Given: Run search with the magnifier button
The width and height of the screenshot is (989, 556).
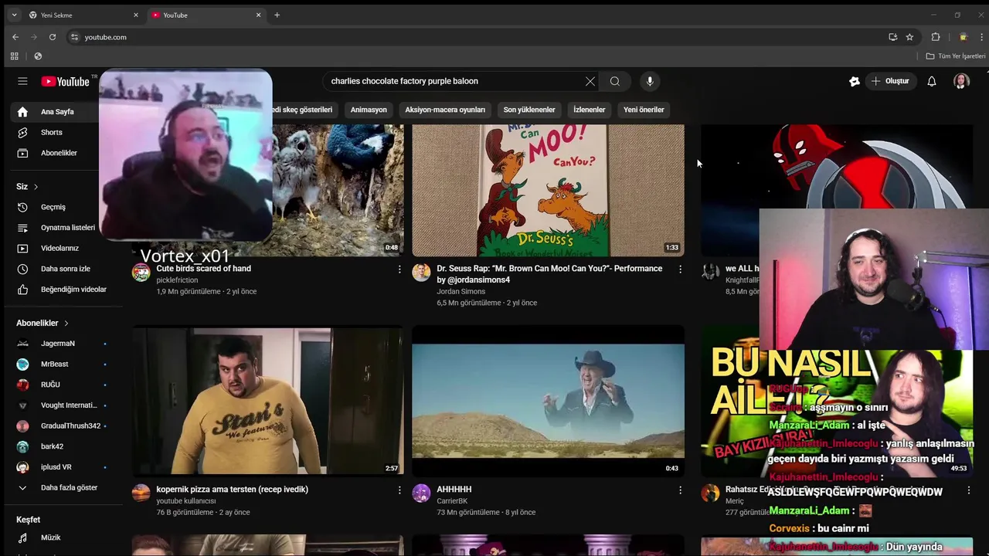Looking at the screenshot, I should point(615,81).
